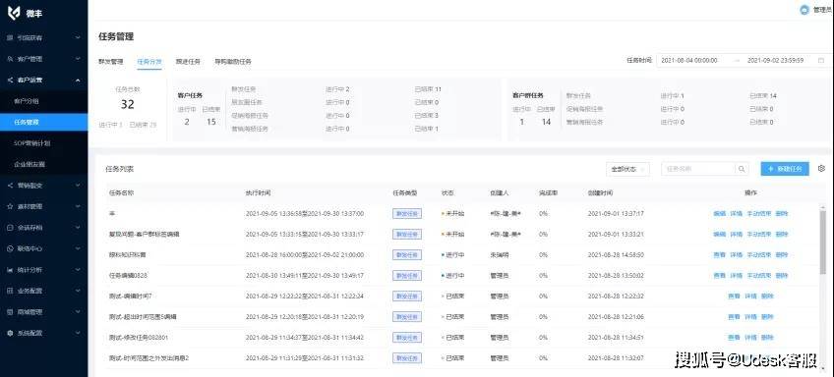Click the start date 2021-08-04 field
Image resolution: width=834 pixels, height=377 pixels.
point(689,61)
